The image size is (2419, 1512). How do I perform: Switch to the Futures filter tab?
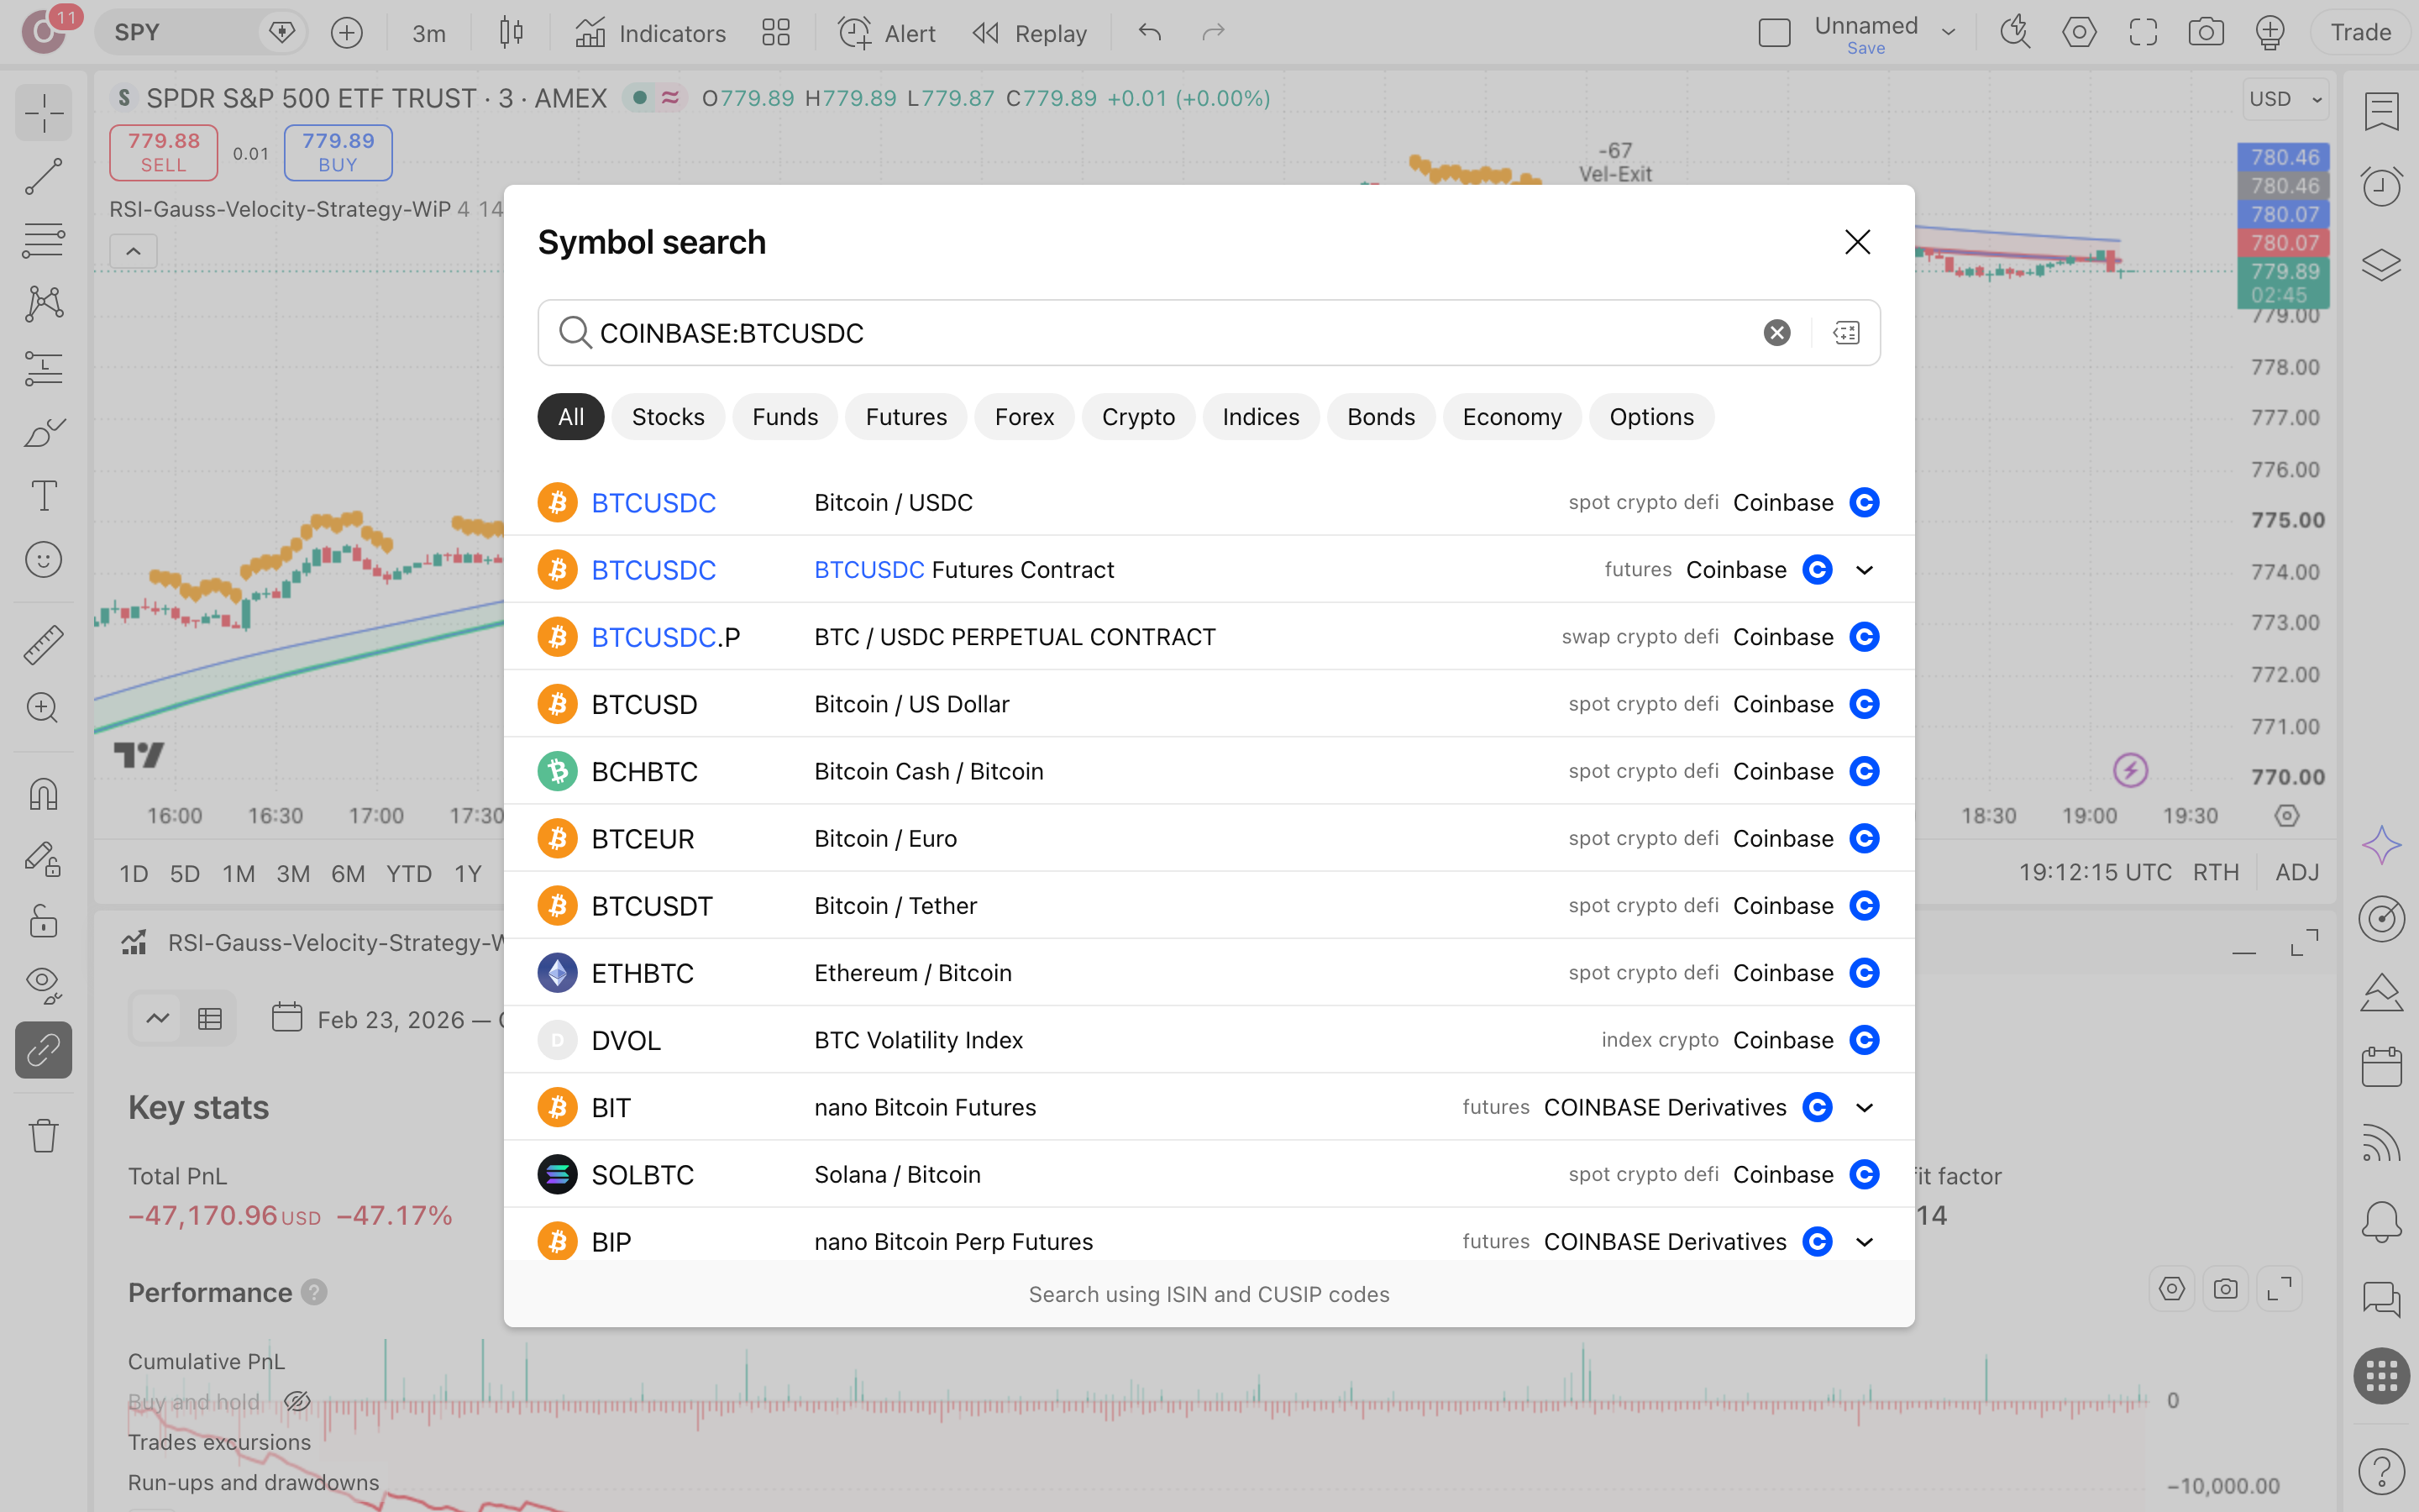905,417
